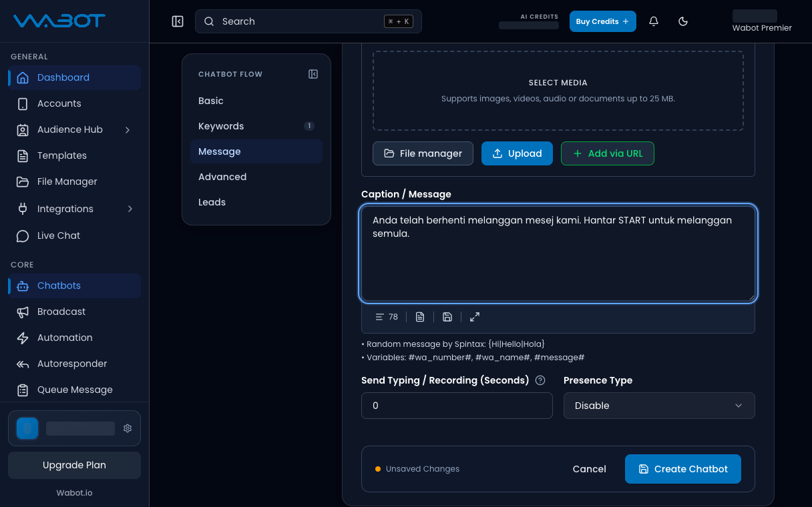Image resolution: width=812 pixels, height=507 pixels.
Task: Open the Dashboard page
Action: [74, 77]
